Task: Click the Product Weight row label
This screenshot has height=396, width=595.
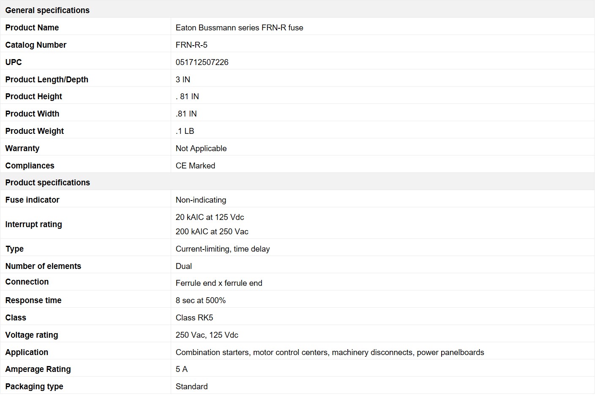Action: (x=35, y=131)
